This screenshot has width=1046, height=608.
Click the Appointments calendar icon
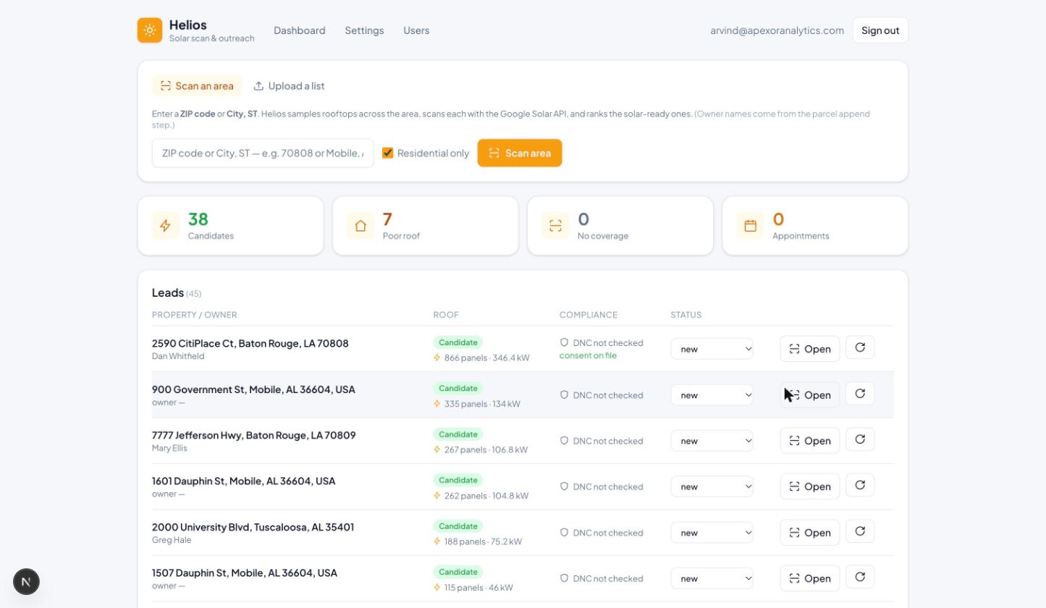tap(751, 226)
